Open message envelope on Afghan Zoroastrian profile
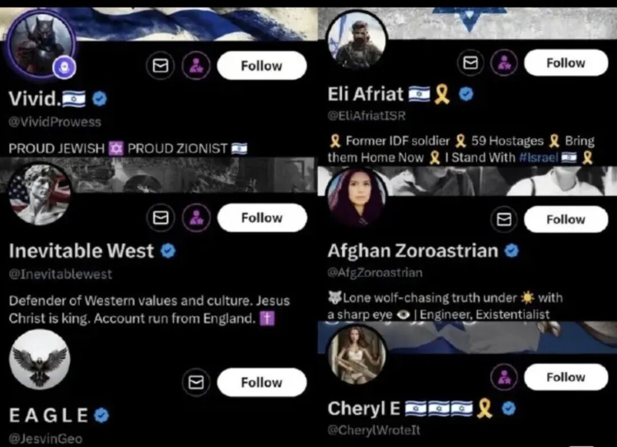617x447 pixels. click(504, 219)
